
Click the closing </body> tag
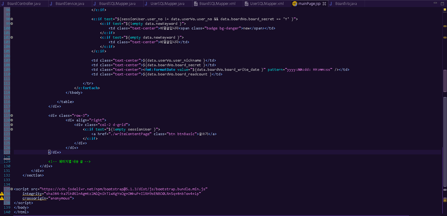tap(21, 207)
